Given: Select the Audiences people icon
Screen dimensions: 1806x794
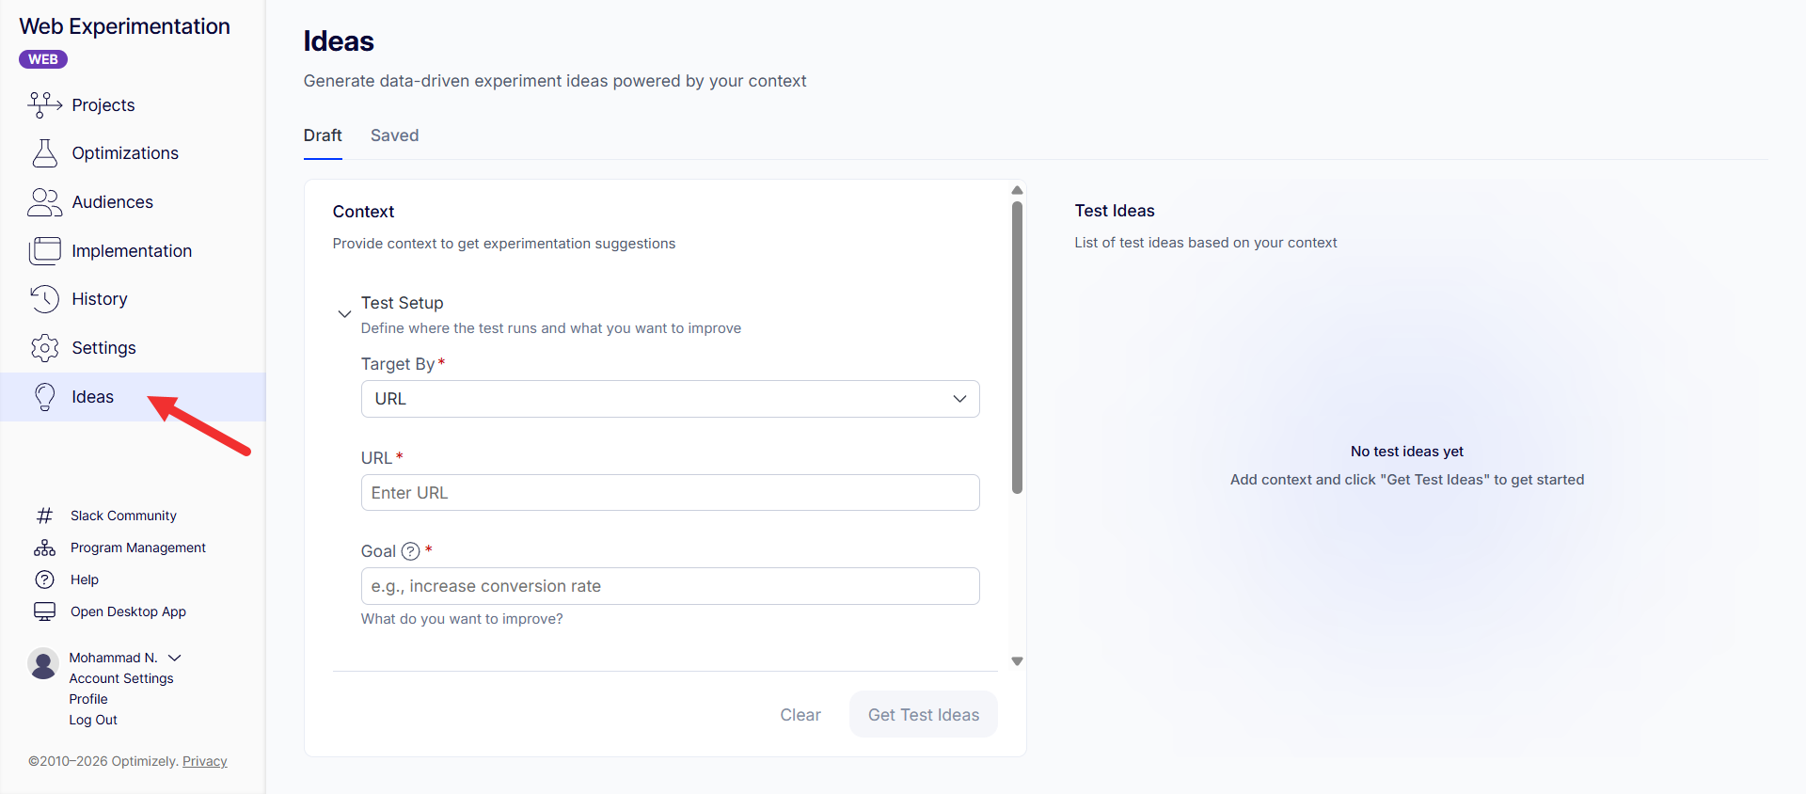Looking at the screenshot, I should (44, 202).
